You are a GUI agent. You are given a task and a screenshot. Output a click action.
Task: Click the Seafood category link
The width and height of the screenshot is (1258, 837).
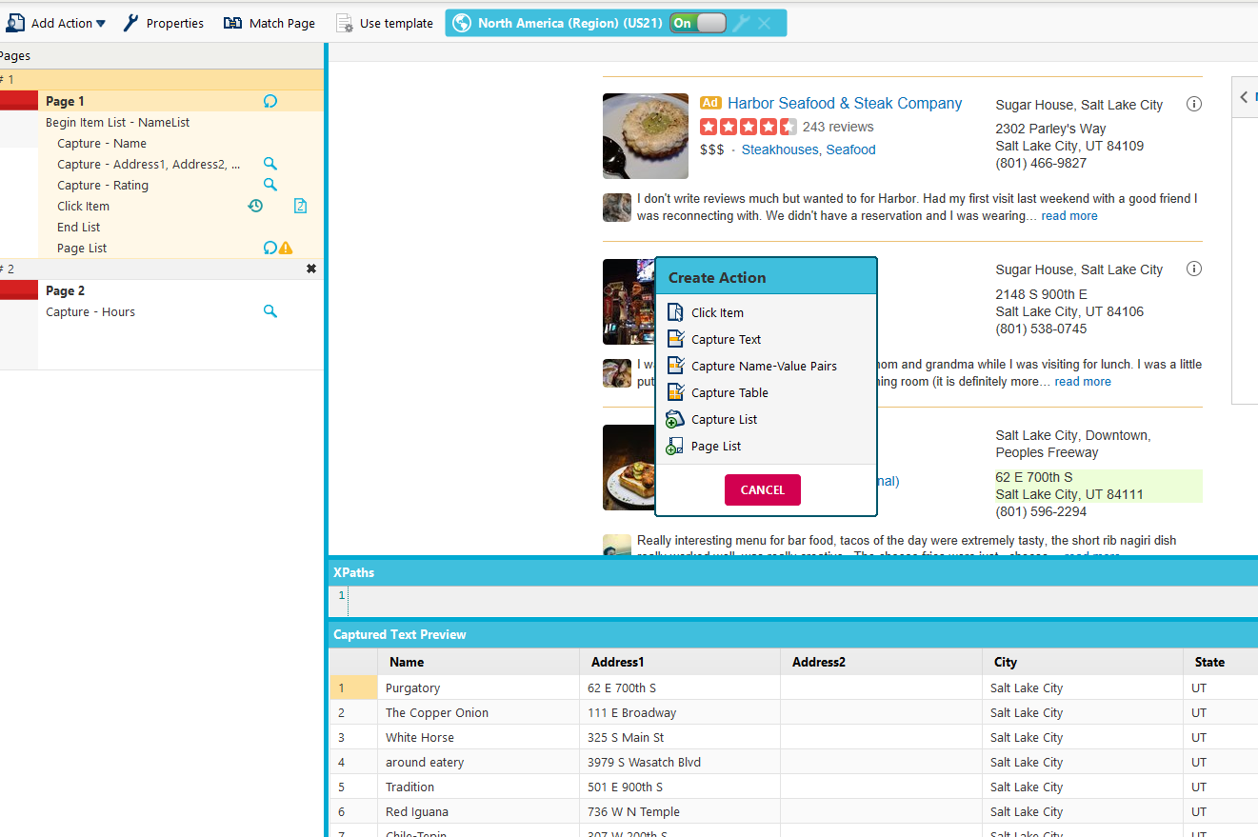pyautogui.click(x=850, y=149)
